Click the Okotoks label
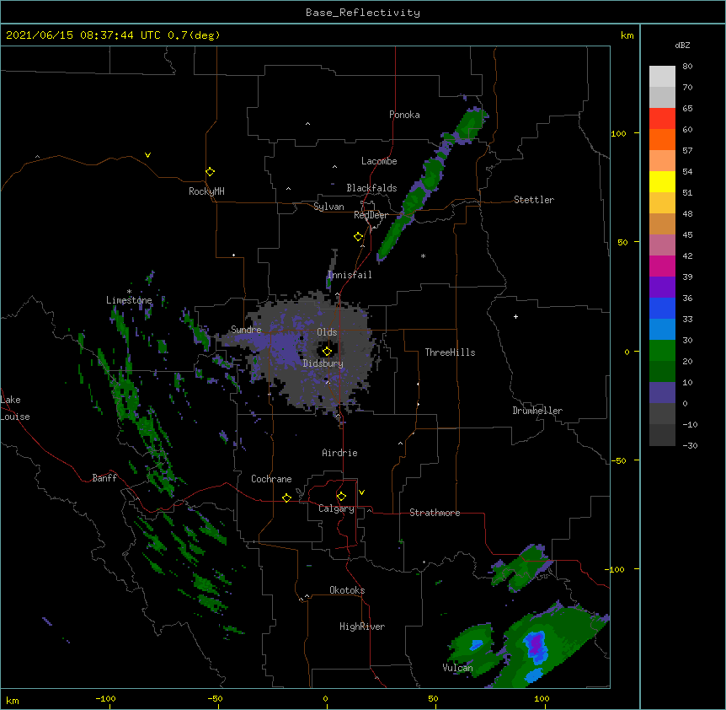The image size is (726, 710). [x=347, y=590]
